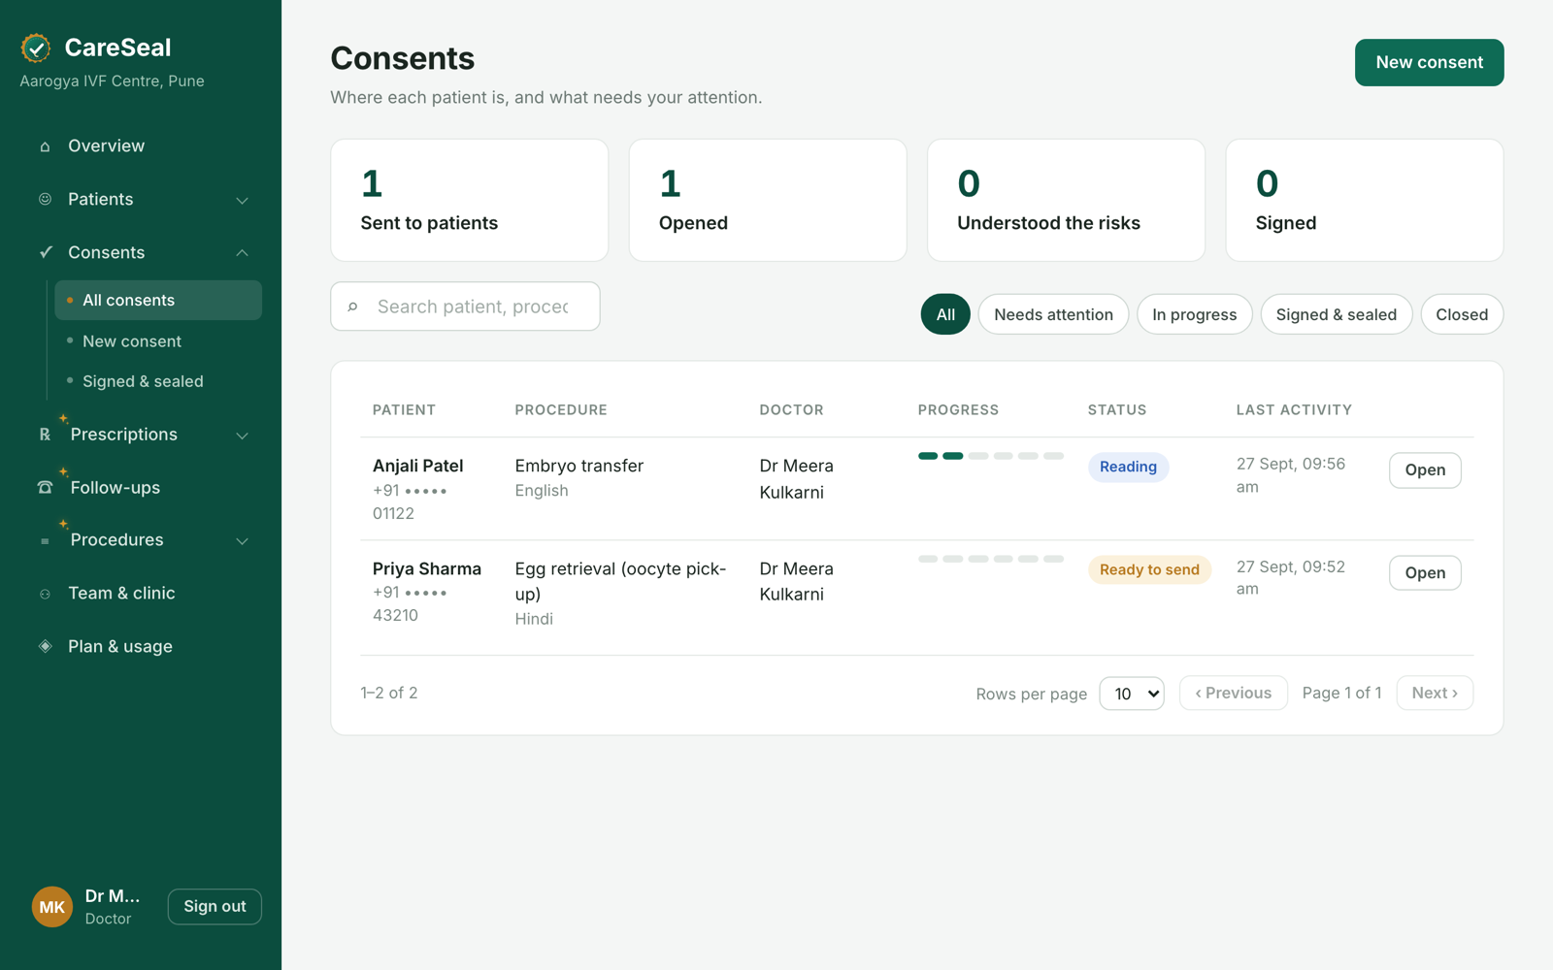Click the search magnifier icon
1553x970 pixels.
[353, 307]
